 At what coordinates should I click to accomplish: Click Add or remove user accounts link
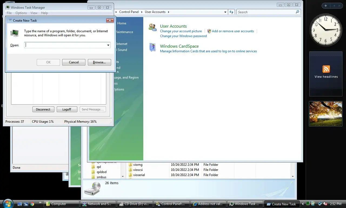pyautogui.click(x=233, y=31)
